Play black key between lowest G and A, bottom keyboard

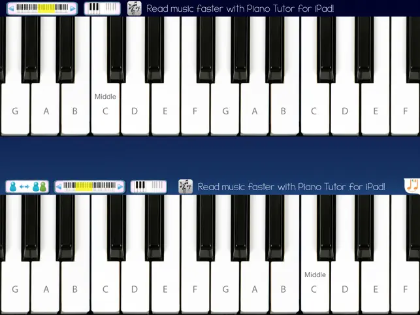pyautogui.click(x=31, y=228)
